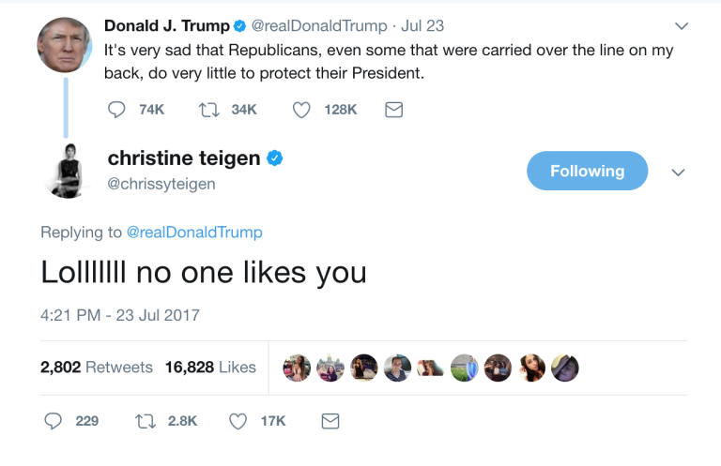Like the reply tweet with 17K likes
721x466 pixels.
[x=238, y=421]
